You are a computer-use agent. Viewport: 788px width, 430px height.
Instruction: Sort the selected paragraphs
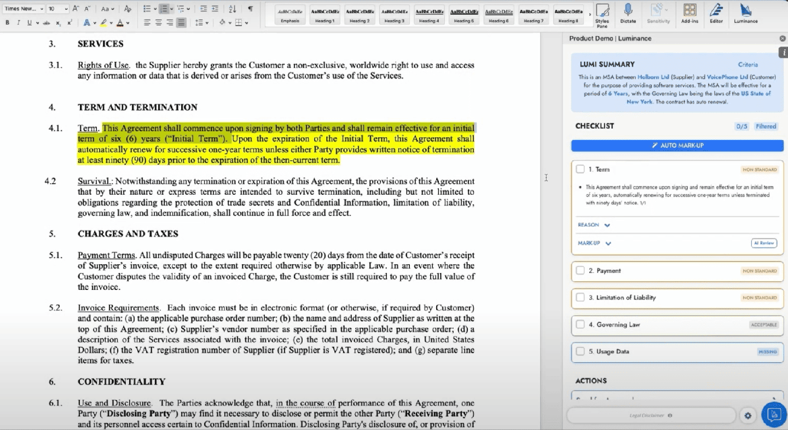233,9
